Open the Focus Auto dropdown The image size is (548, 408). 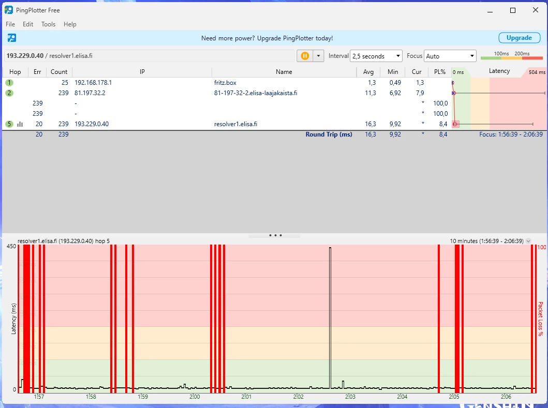pyautogui.click(x=450, y=56)
